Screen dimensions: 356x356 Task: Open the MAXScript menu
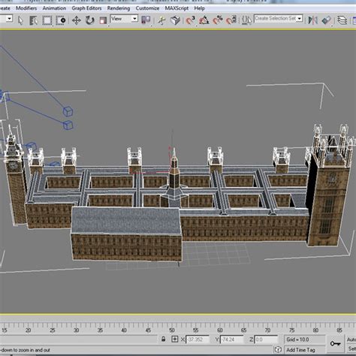(x=176, y=8)
